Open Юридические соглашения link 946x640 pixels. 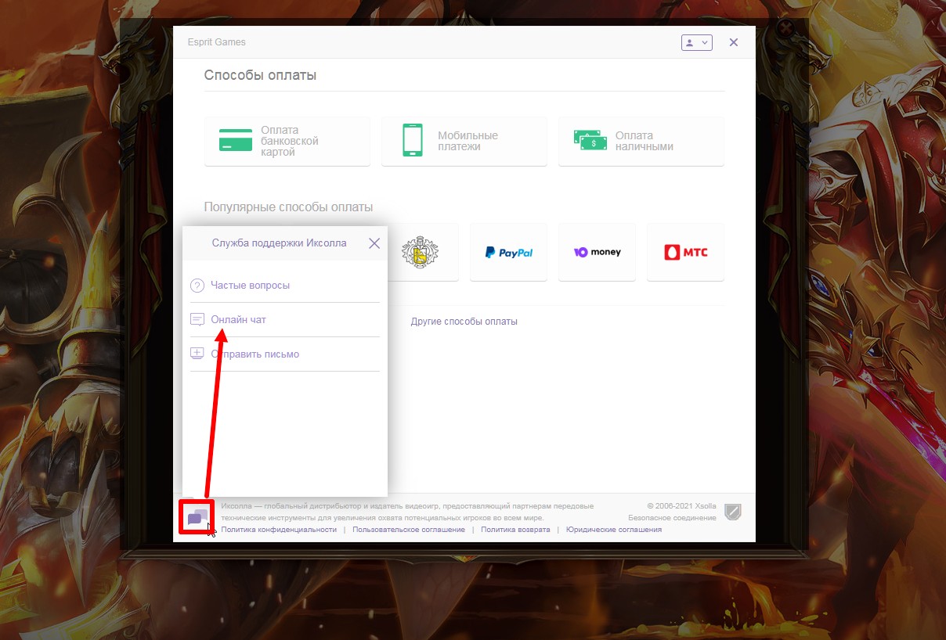pos(613,530)
